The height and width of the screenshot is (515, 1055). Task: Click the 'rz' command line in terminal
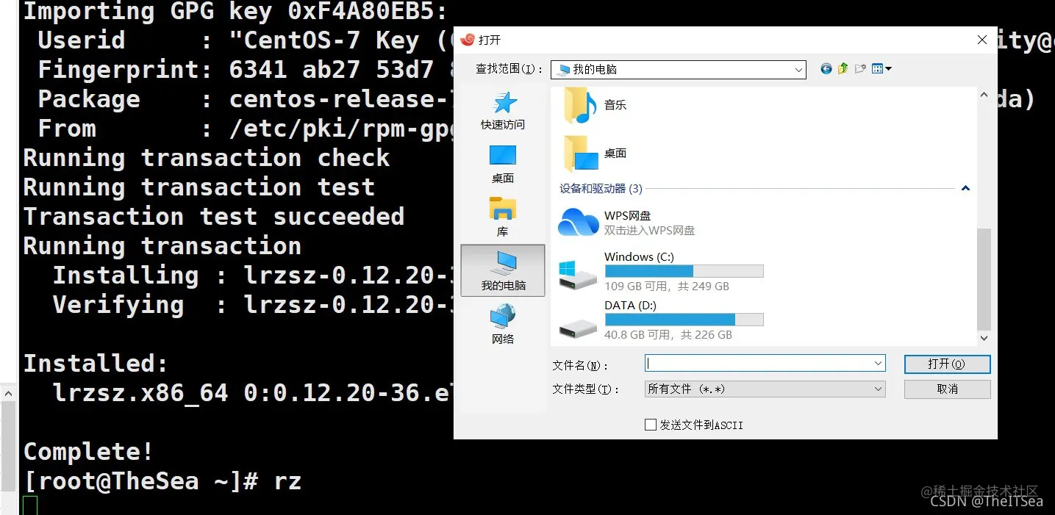coord(162,481)
